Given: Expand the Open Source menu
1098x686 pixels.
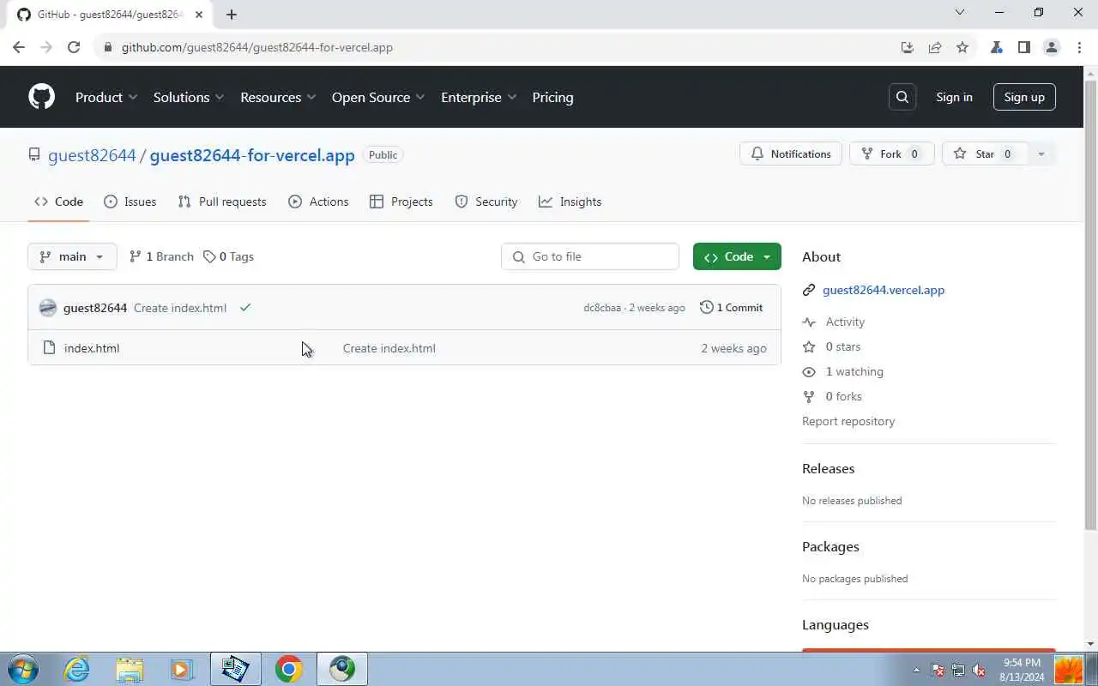Looking at the screenshot, I should [378, 97].
